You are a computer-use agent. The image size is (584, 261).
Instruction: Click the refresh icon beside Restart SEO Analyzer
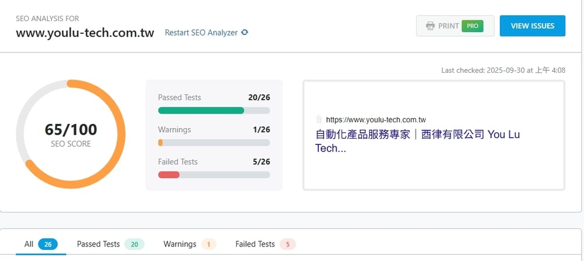(x=245, y=33)
